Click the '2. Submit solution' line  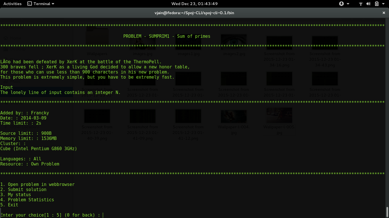coord(23,190)
